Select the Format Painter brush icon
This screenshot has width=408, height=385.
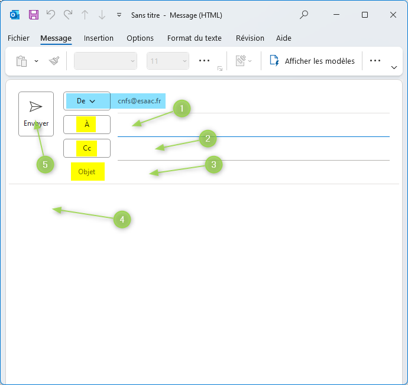point(54,61)
